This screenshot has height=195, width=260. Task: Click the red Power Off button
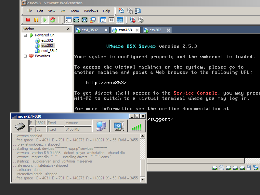[x=28, y=20]
